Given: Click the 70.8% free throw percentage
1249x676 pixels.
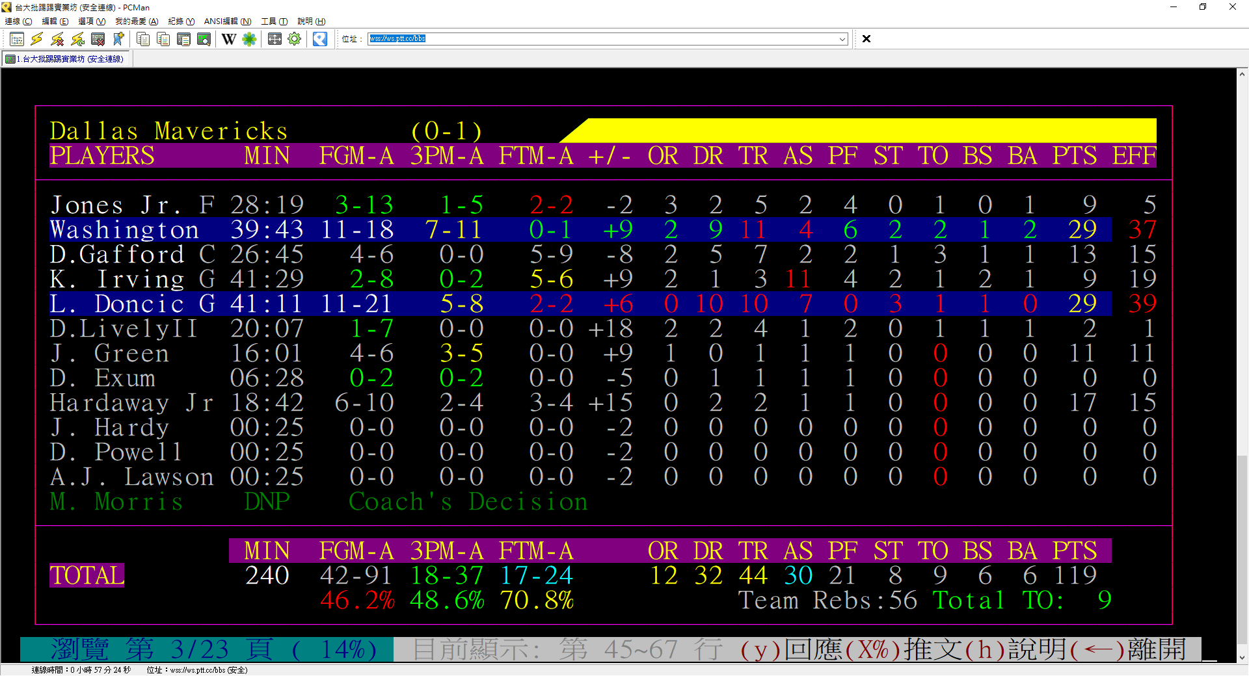Looking at the screenshot, I should (x=537, y=601).
